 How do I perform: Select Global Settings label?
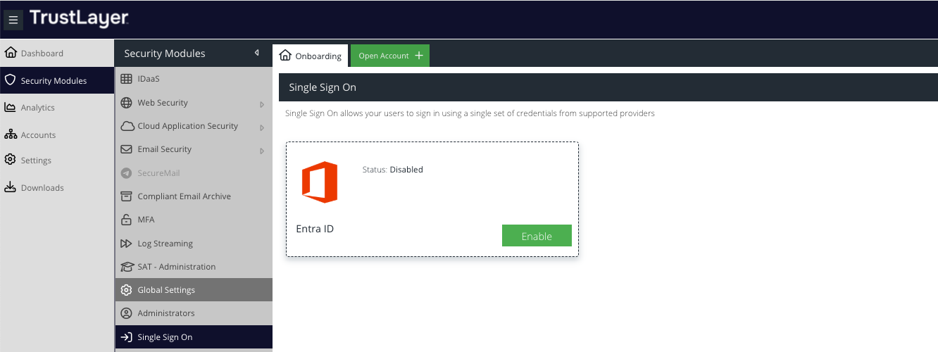click(166, 290)
